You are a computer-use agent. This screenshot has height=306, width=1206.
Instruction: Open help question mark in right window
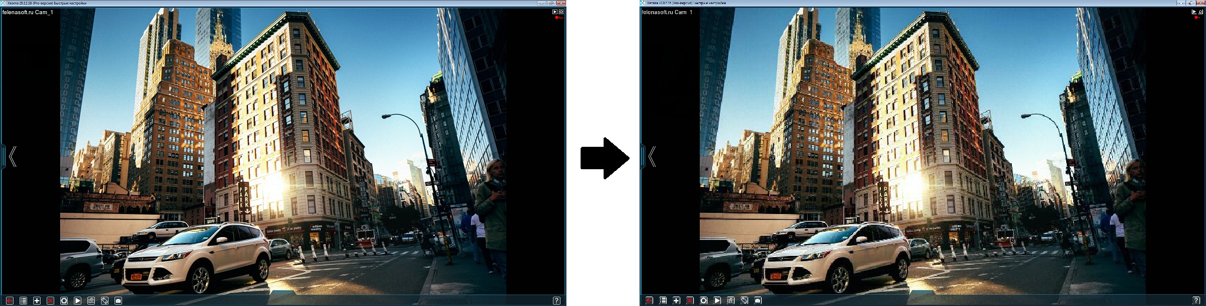(x=1196, y=301)
